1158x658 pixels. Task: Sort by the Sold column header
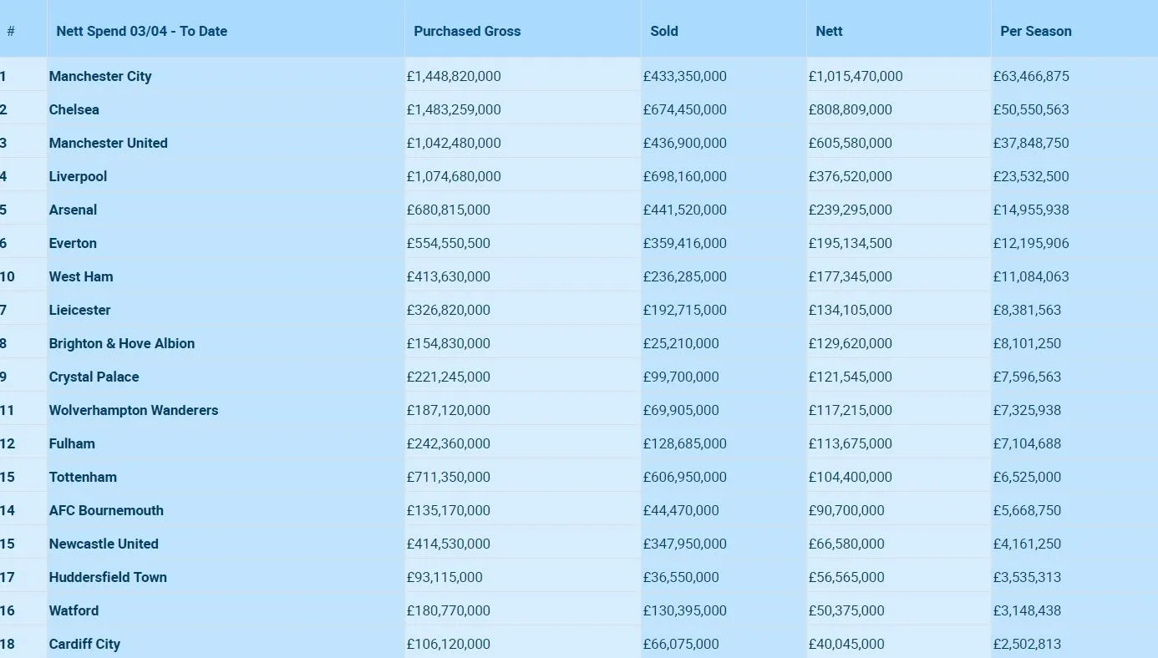664,31
